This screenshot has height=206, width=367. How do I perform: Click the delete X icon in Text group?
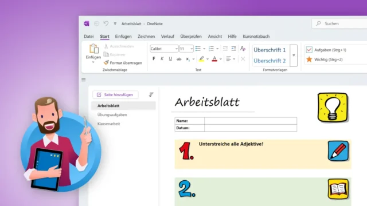click(243, 59)
